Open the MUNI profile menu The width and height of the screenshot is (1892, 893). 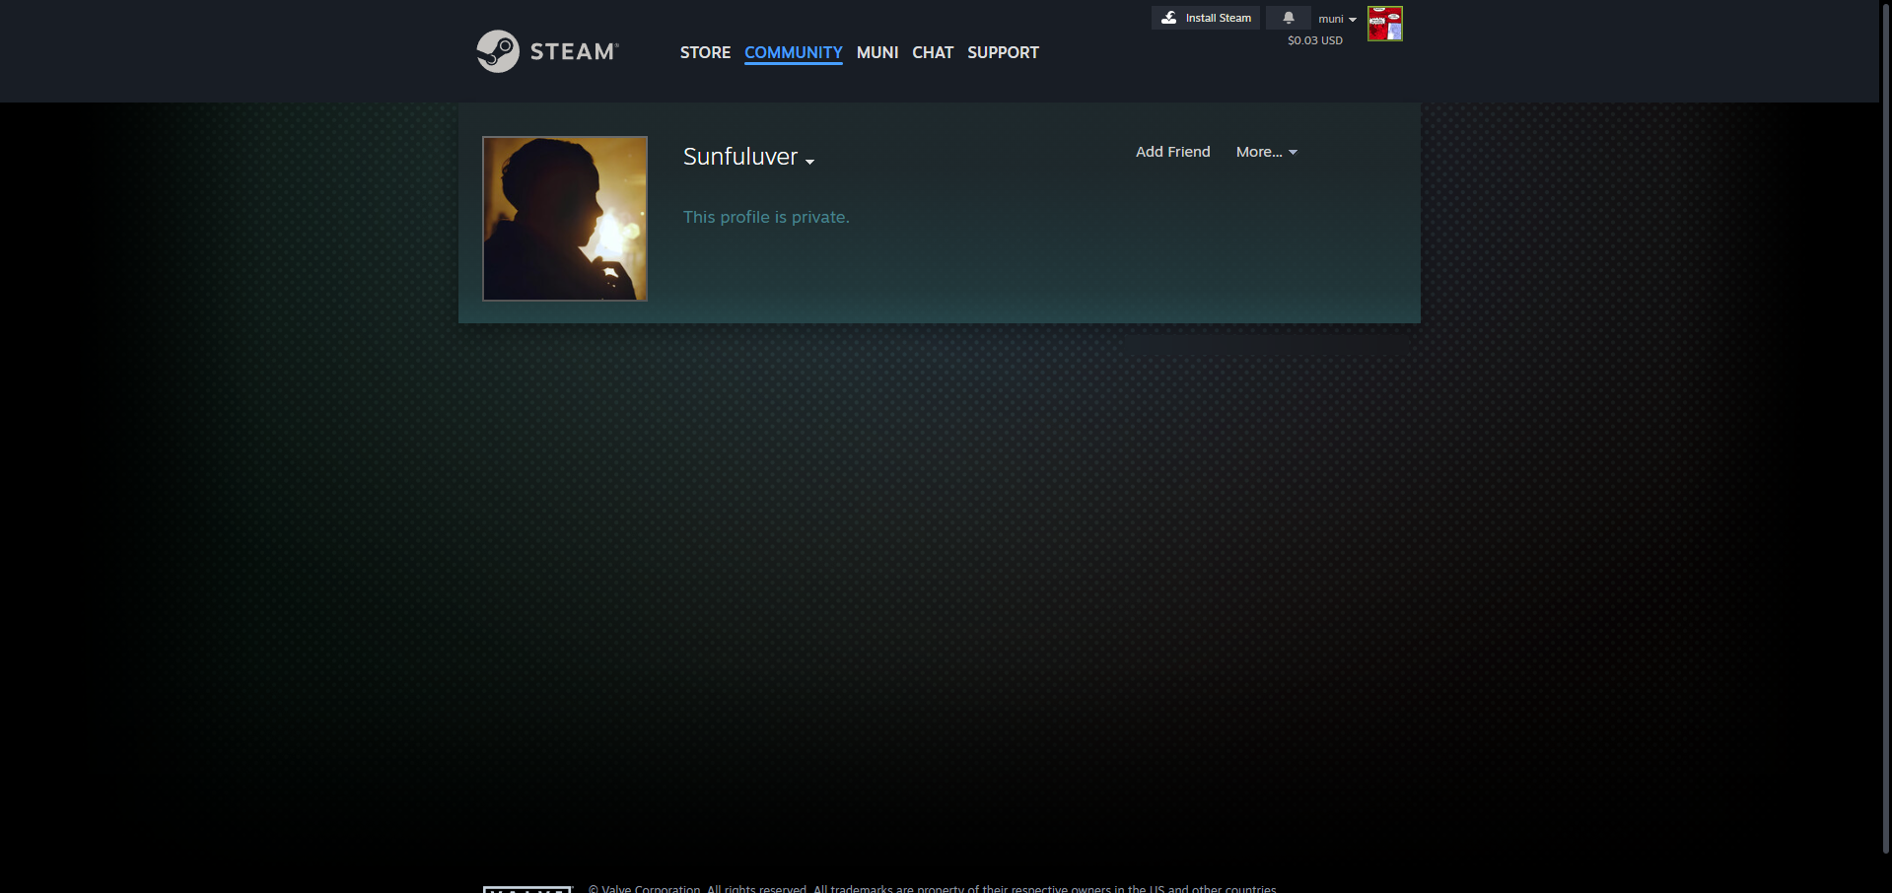877,52
